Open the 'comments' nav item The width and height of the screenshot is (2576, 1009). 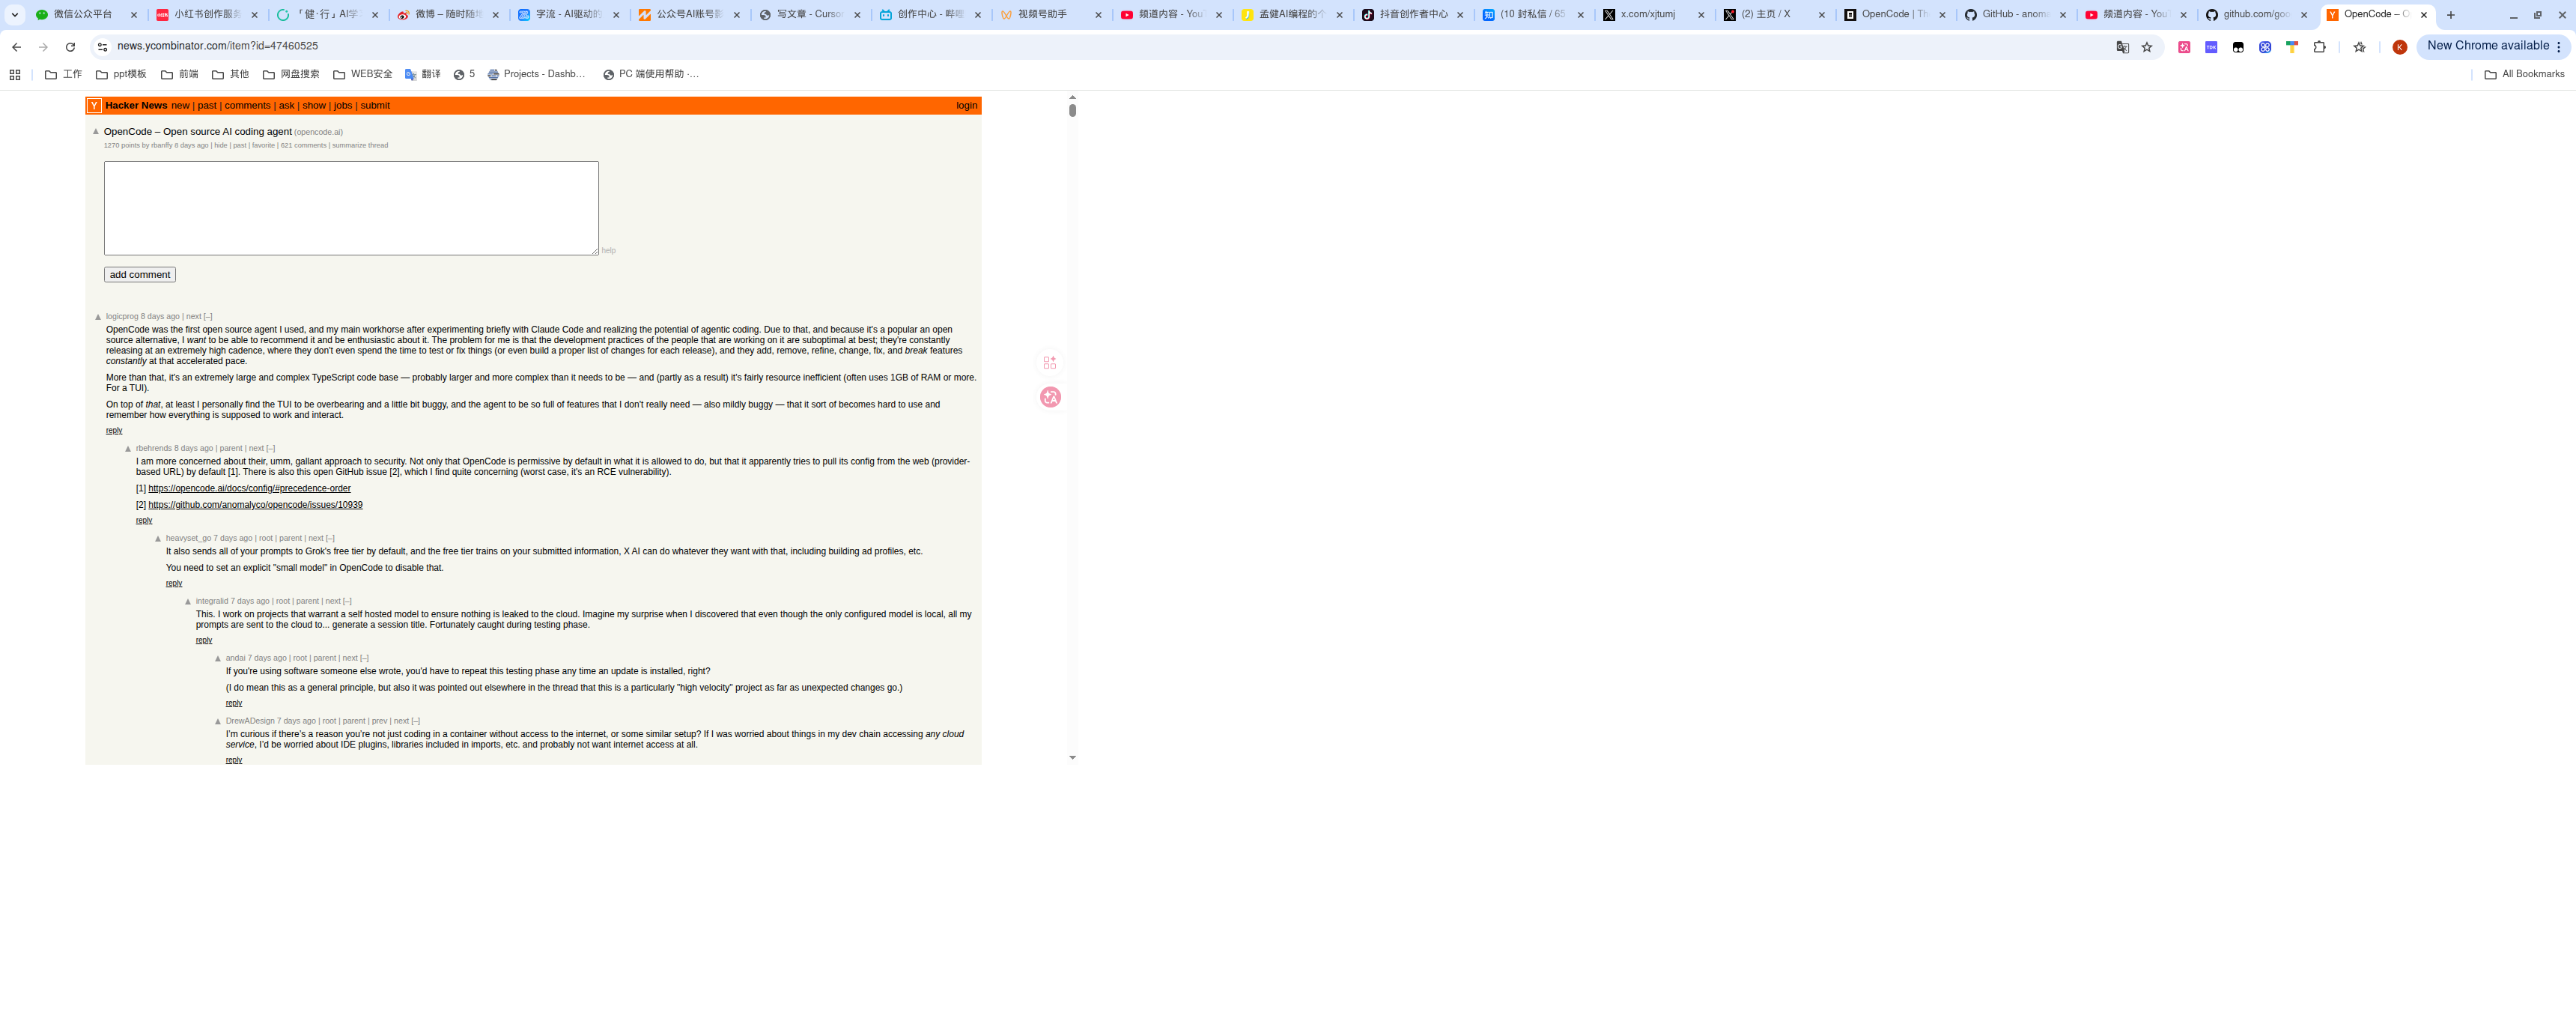247,106
